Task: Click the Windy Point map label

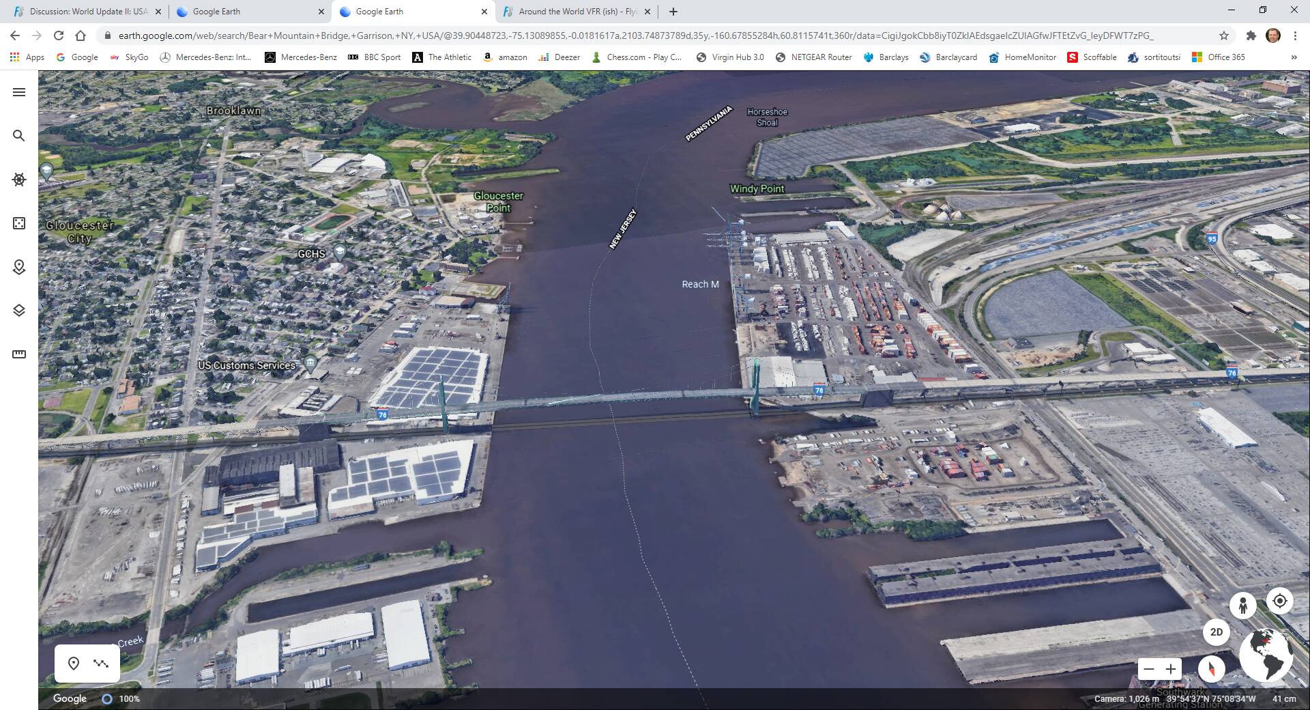Action: (757, 188)
